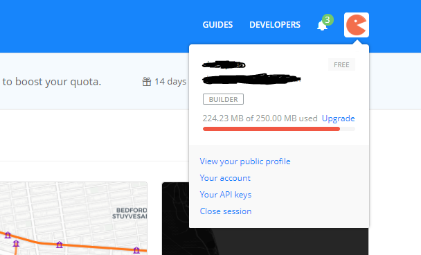Click the FREE plan badge

point(341,64)
